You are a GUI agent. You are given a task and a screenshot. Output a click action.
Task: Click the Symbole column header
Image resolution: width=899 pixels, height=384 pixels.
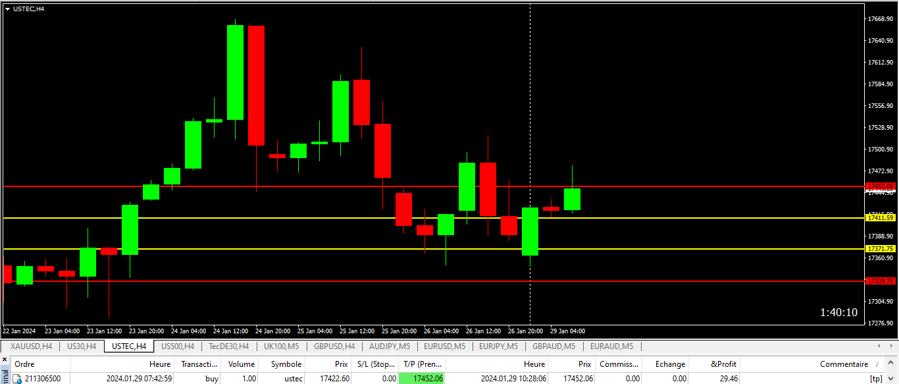(x=286, y=364)
